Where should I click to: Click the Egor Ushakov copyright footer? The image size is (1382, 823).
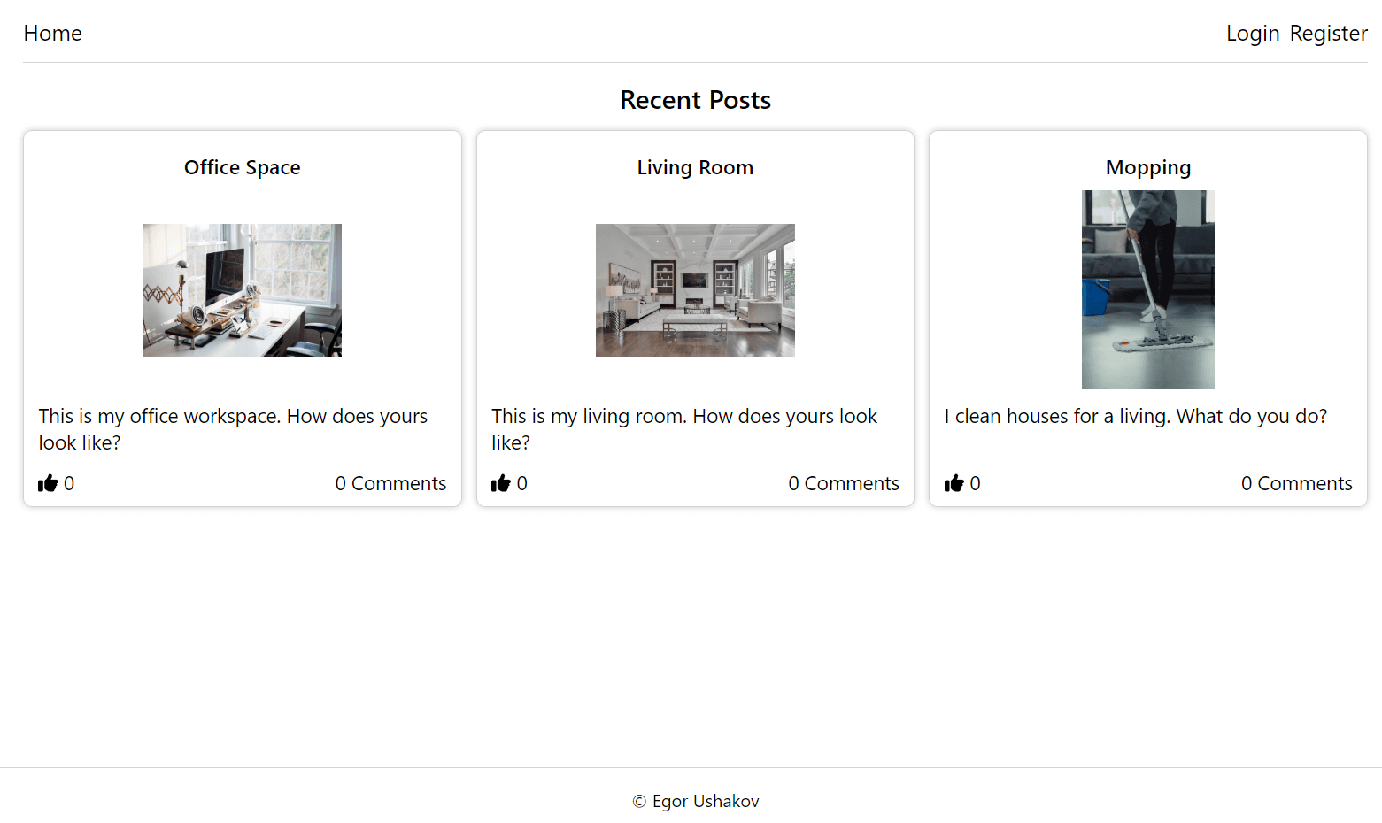tap(696, 801)
